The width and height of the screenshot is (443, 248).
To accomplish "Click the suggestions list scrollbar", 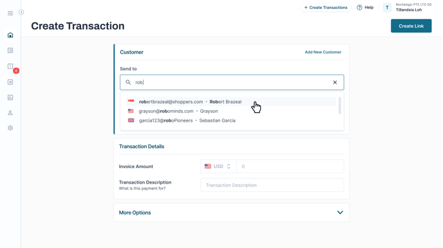I will (x=339, y=106).
